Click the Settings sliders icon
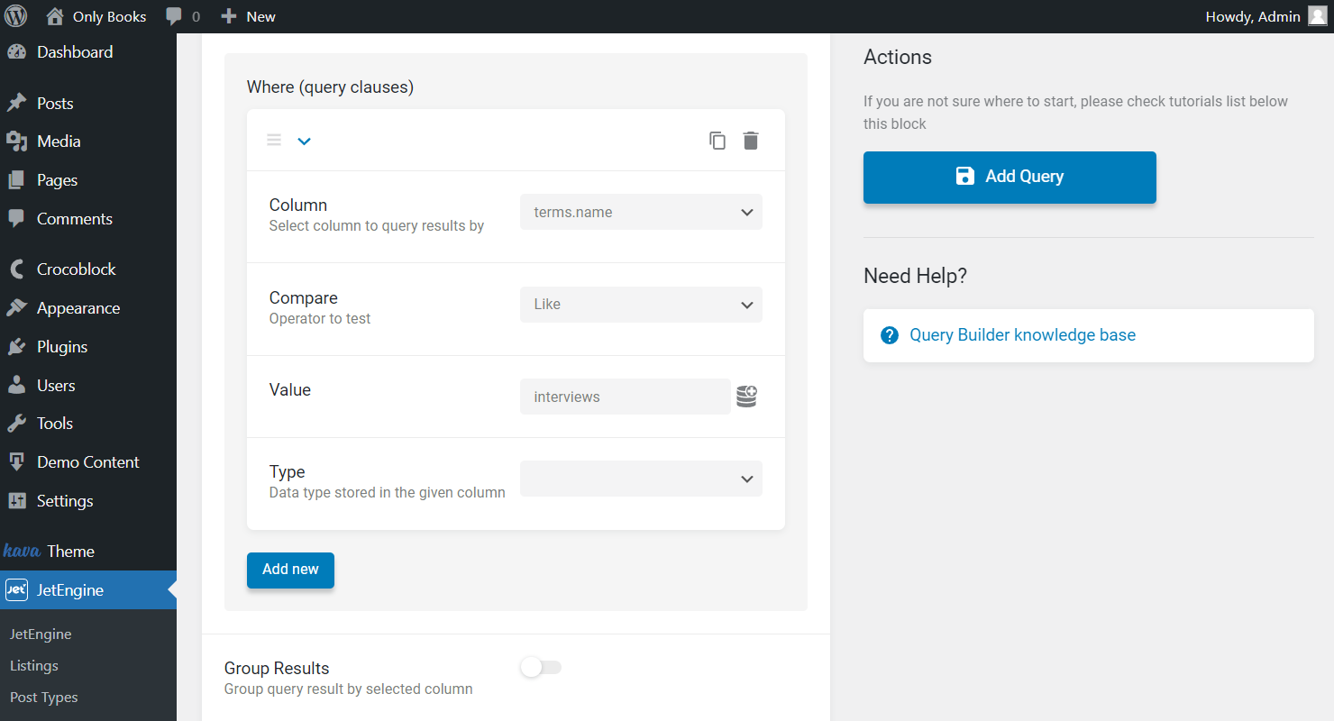This screenshot has width=1334, height=721. [16, 501]
